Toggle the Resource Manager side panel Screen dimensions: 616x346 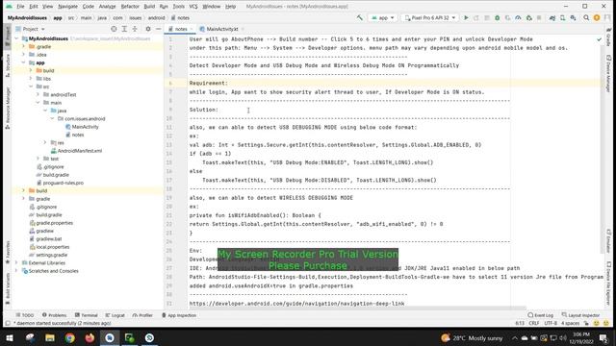[8, 109]
